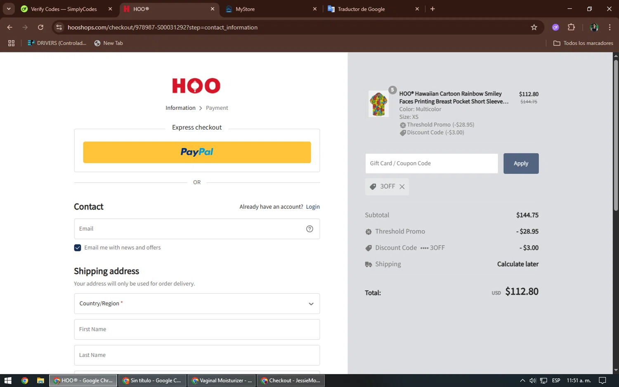Open the tab search dropdown arrow
This screenshot has width=619, height=387.
(9, 9)
